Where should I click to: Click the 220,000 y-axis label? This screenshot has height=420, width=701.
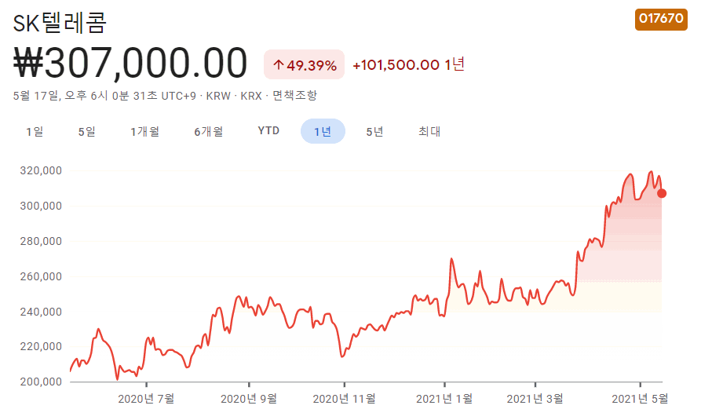41,347
